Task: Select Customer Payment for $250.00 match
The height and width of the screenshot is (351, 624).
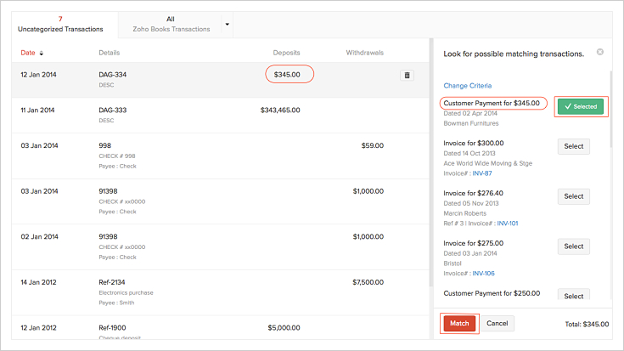Action: pos(573,295)
